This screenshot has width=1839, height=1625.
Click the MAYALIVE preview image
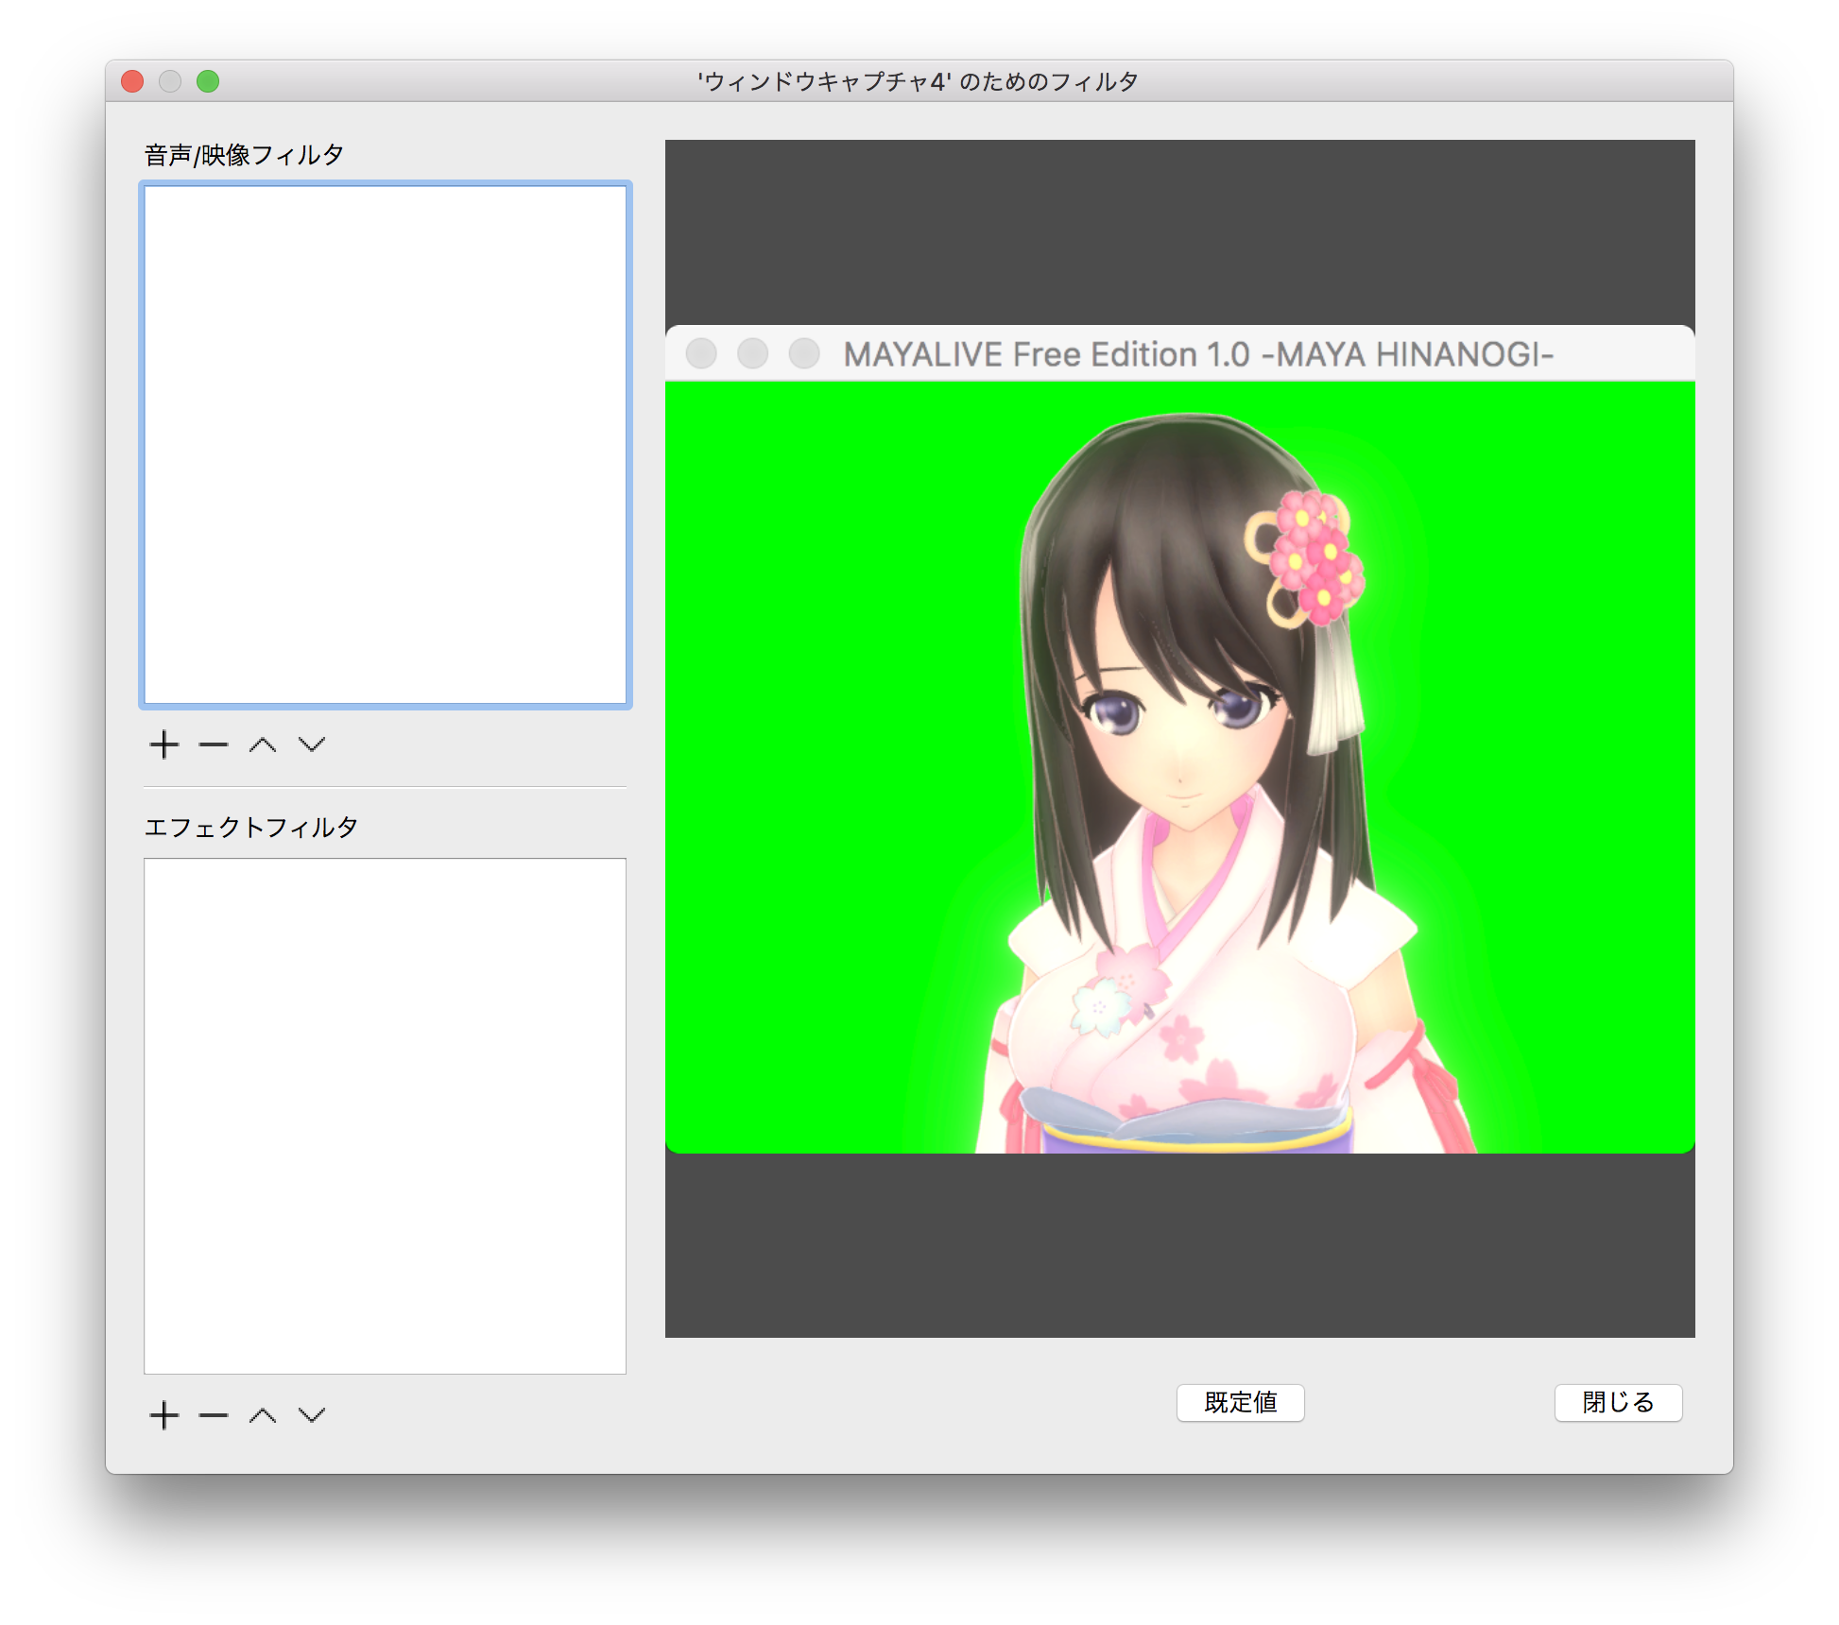(x=1179, y=739)
